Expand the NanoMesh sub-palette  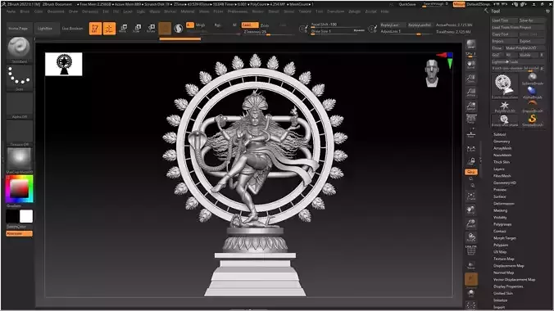[x=502, y=155]
